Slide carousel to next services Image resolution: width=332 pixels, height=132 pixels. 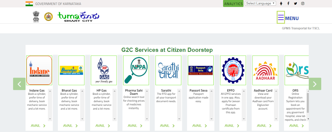coord(315,84)
